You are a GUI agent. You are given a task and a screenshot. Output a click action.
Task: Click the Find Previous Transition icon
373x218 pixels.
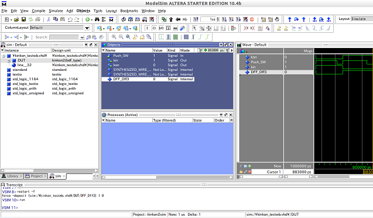(293, 28)
